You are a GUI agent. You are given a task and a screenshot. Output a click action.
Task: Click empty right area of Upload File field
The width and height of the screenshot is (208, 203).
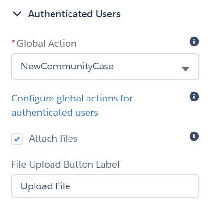tap(135, 186)
